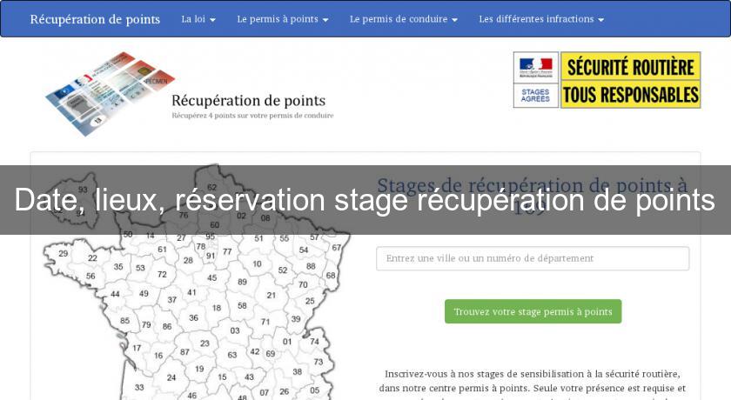The image size is (731, 400).
Task: Select department 10 on the map
Action: pos(258,264)
